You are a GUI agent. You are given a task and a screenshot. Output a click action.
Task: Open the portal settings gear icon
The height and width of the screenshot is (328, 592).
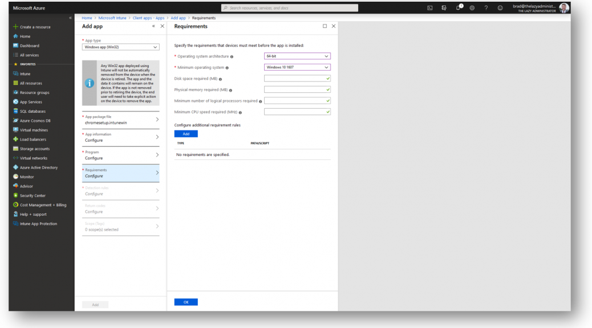click(x=472, y=8)
